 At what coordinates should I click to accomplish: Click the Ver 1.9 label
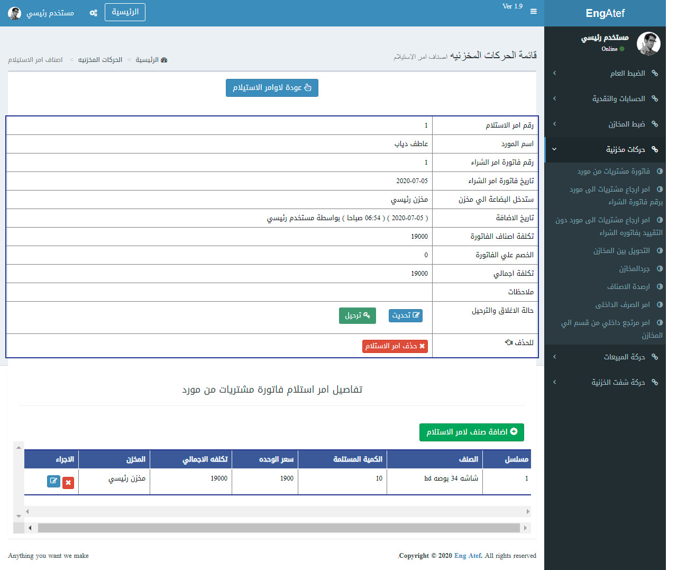[513, 6]
